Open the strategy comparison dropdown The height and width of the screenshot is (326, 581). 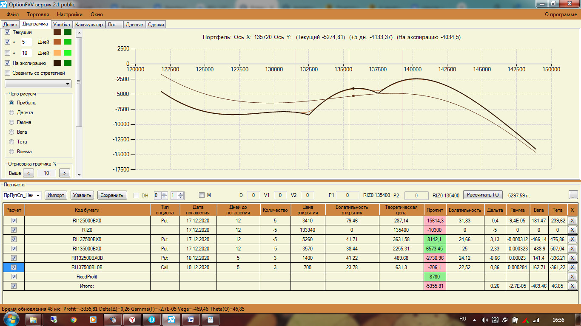(38, 84)
